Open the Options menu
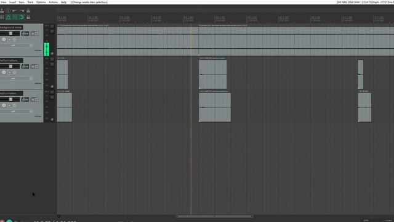394x222 pixels. (x=41, y=2)
